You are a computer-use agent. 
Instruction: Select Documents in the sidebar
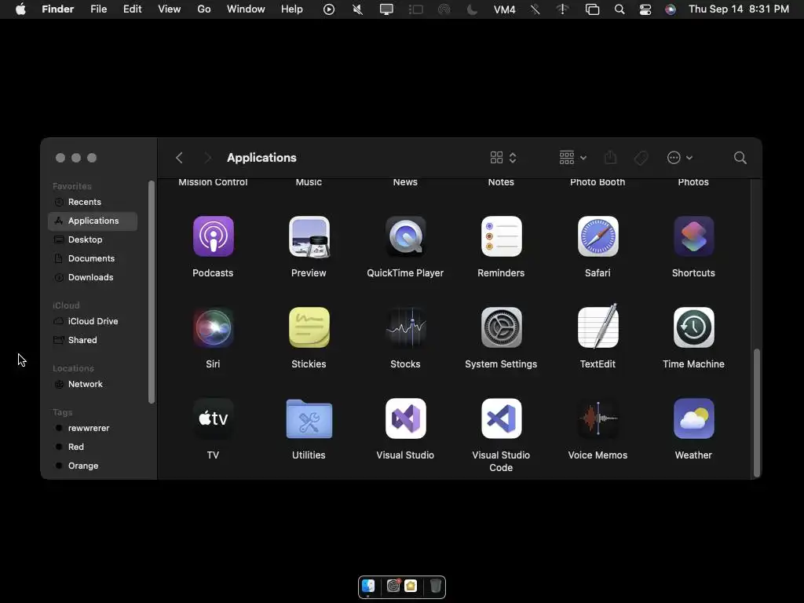pos(93,258)
